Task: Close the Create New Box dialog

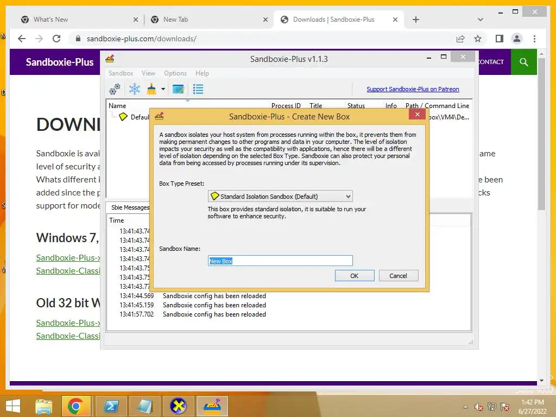Action: click(417, 114)
